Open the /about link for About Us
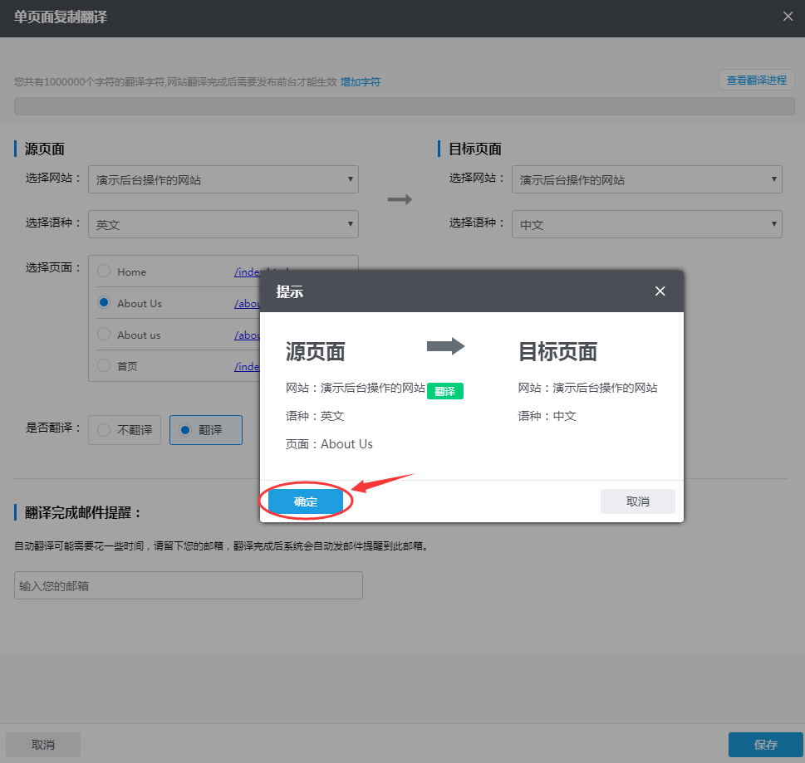The image size is (805, 763). tap(248, 303)
